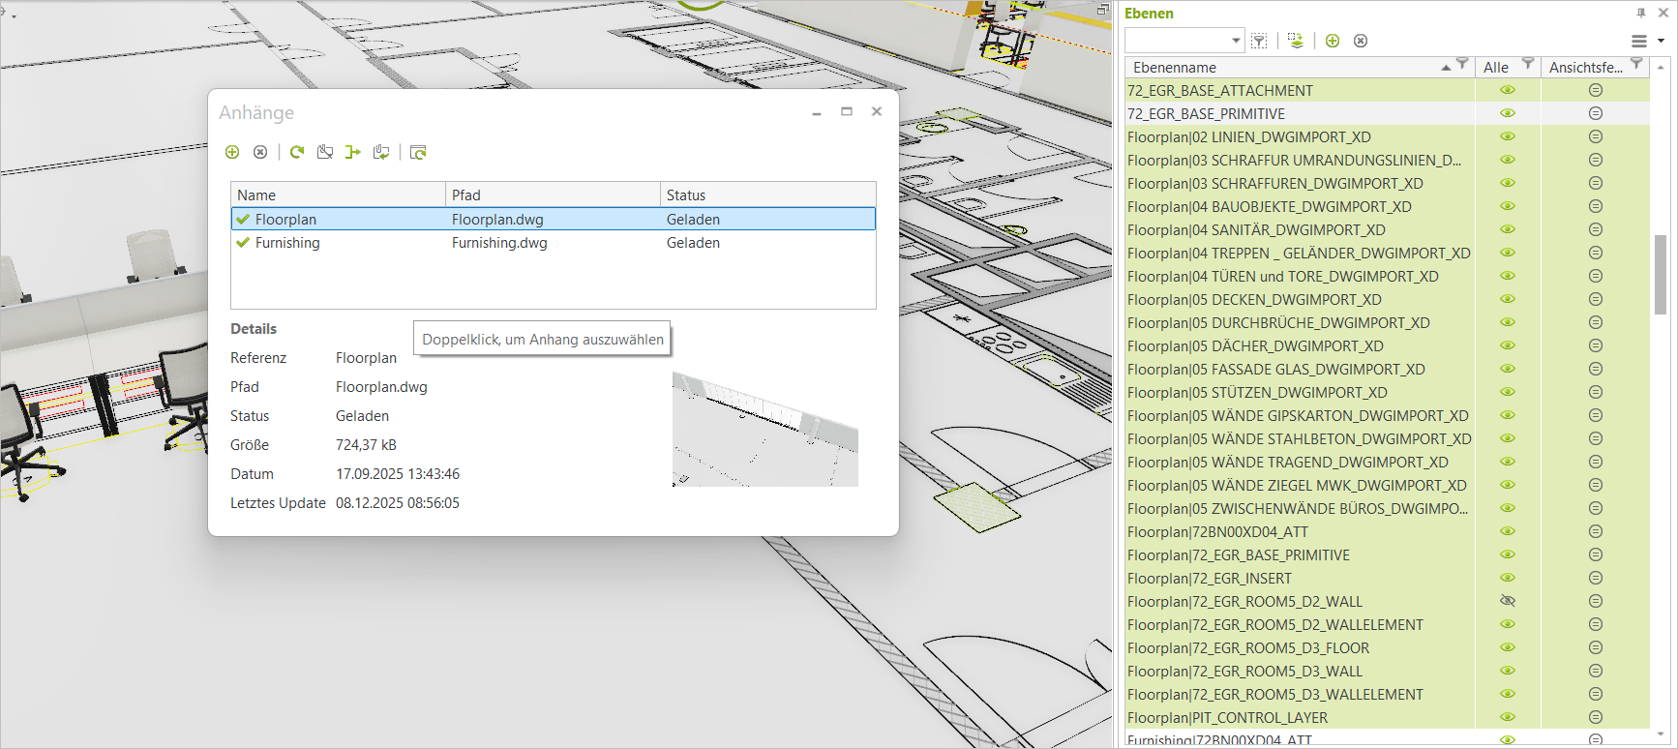1678x749 pixels.
Task: Remove selected attachment in Anhänge dialog
Action: (260, 152)
